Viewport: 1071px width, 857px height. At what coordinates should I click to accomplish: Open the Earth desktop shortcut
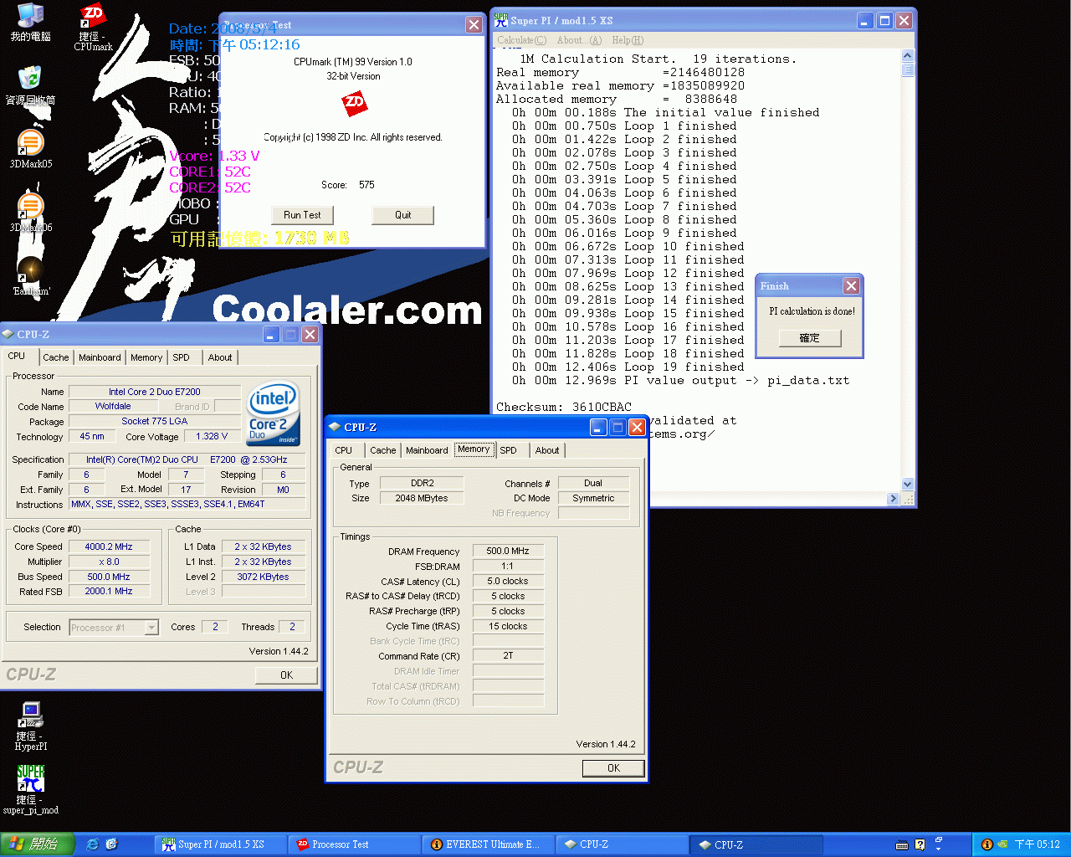click(30, 276)
